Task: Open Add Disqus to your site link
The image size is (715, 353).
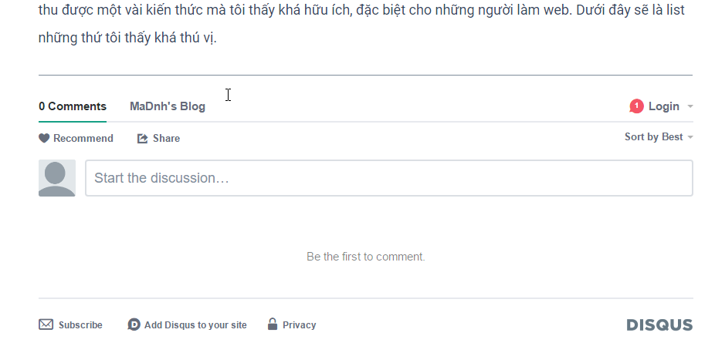Action: [x=195, y=325]
